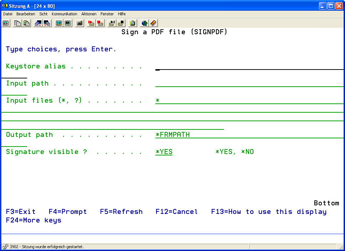Screen dimensions: 345x251
Task: Start recording a macro via toolbar icon
Action: (91, 23)
